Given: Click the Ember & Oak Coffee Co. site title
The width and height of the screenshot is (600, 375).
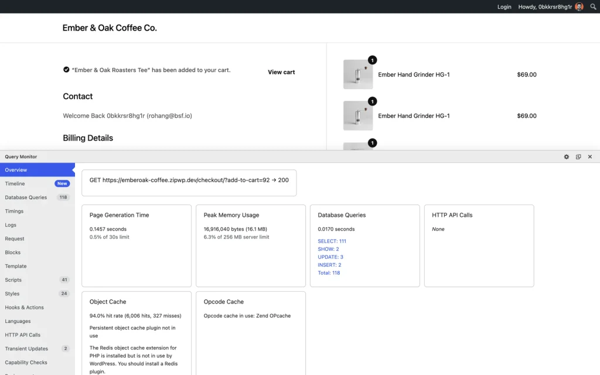Looking at the screenshot, I should 110,28.
